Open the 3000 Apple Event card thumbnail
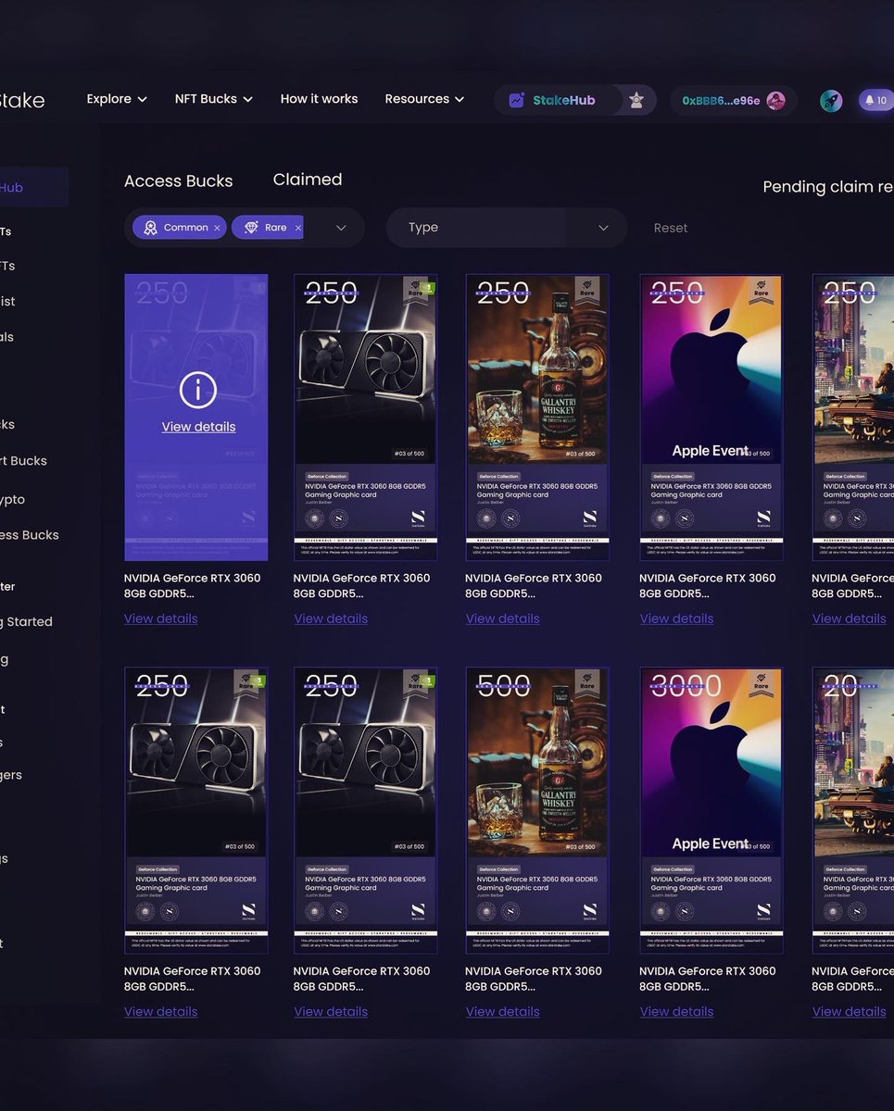Screen dimensions: 894x1111 click(711, 810)
